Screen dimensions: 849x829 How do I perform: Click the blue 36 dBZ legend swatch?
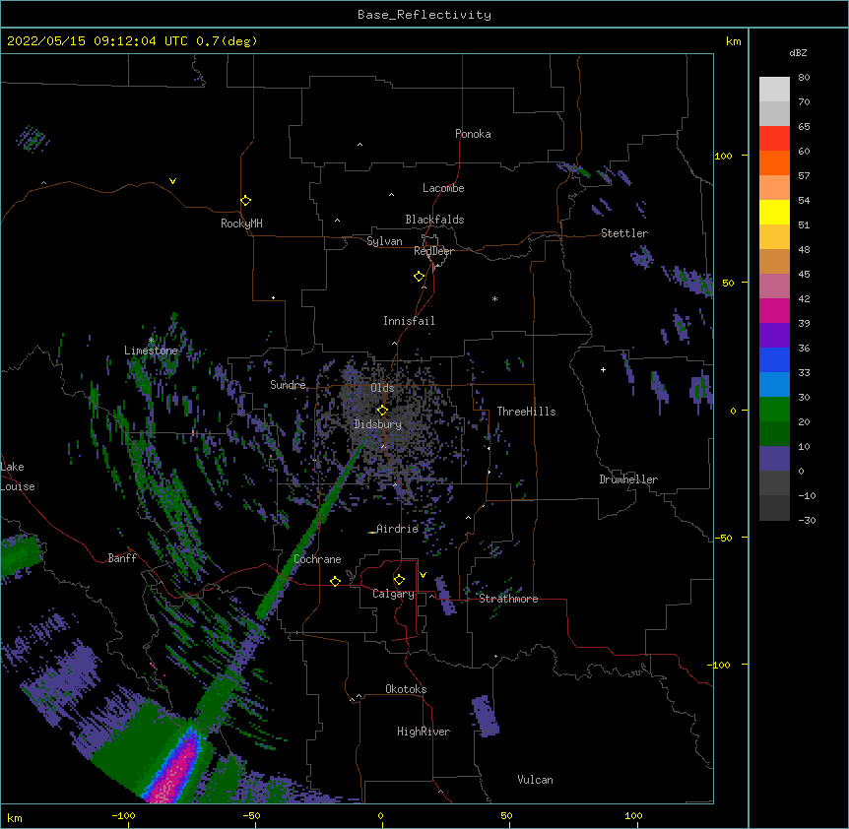(774, 359)
